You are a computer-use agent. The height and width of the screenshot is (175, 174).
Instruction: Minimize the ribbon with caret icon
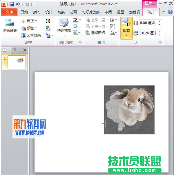[164, 12]
